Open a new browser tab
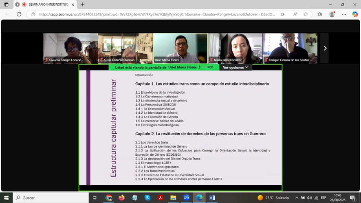This screenshot has width=361, height=203. pyautogui.click(x=82, y=4)
